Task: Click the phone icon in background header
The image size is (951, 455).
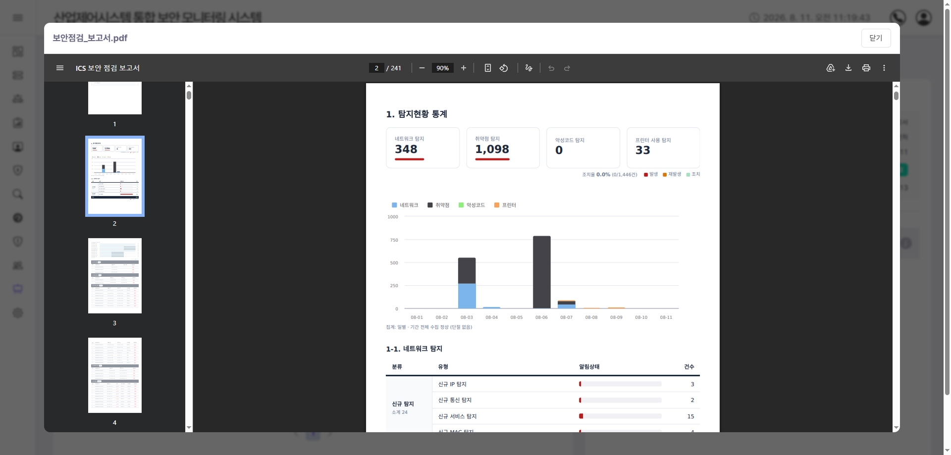Action: click(x=898, y=18)
